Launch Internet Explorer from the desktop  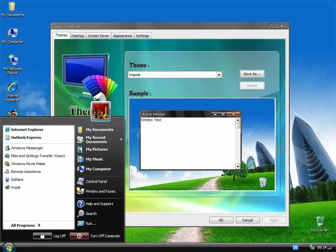click(12, 92)
